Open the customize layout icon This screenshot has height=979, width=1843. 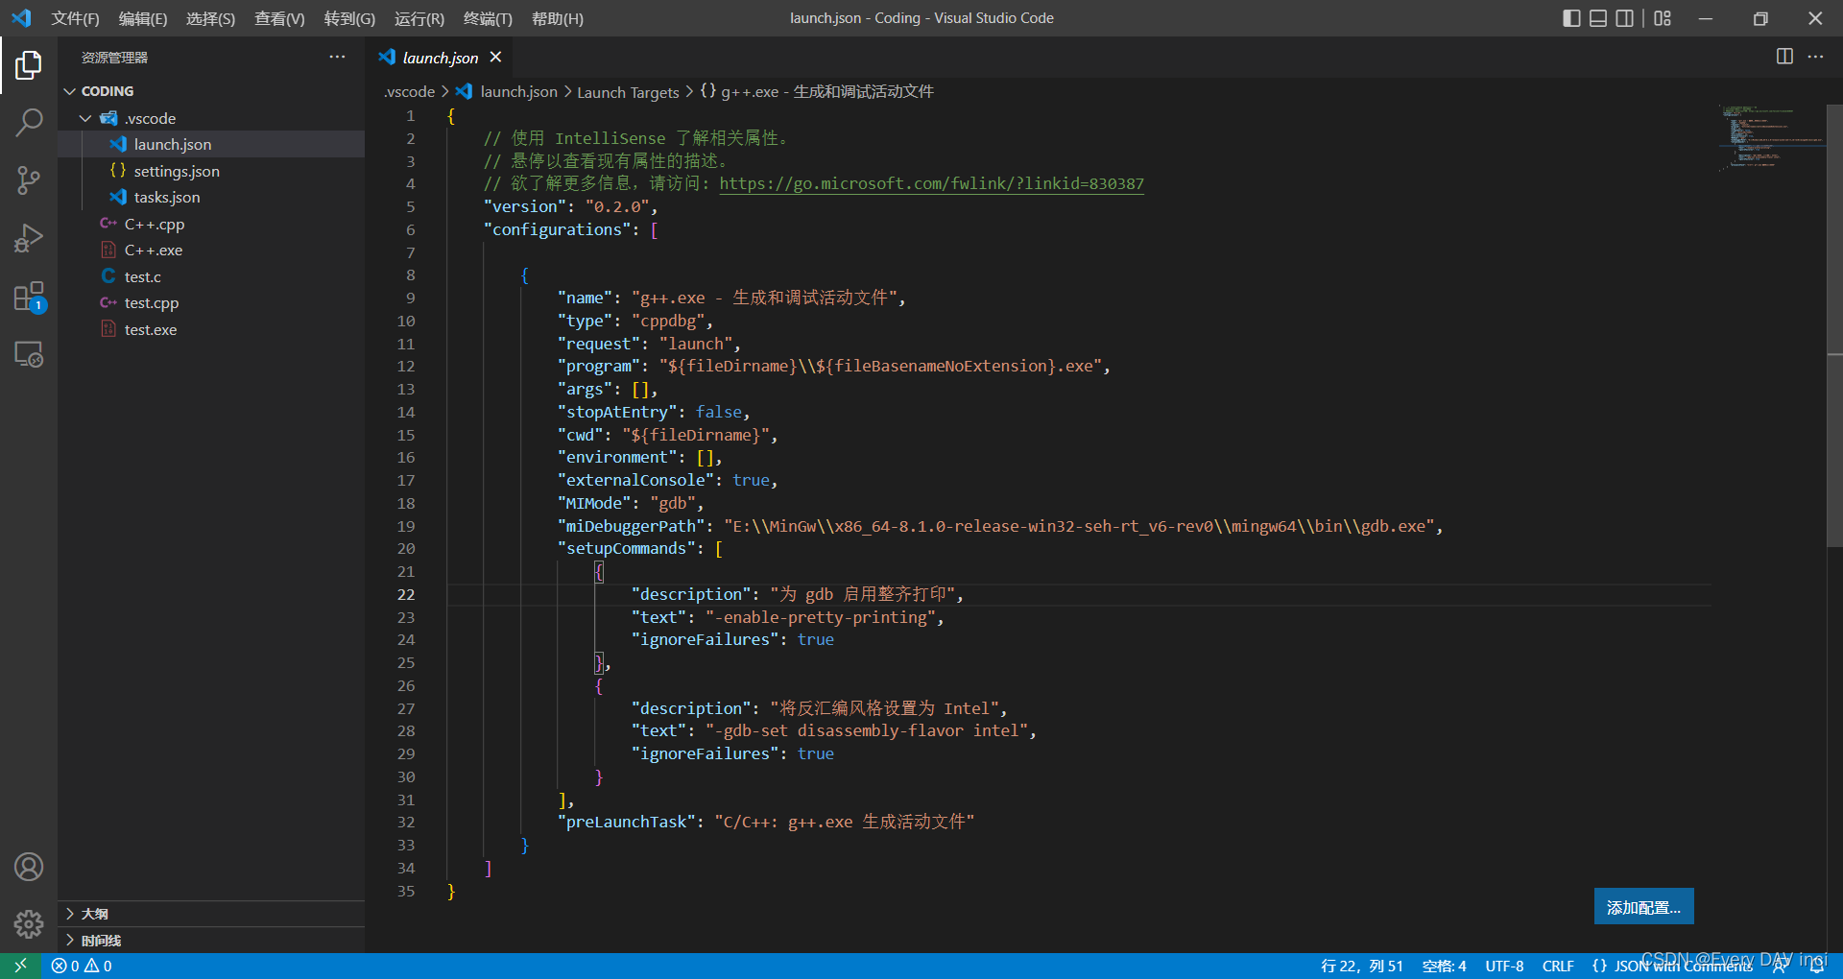tap(1663, 18)
